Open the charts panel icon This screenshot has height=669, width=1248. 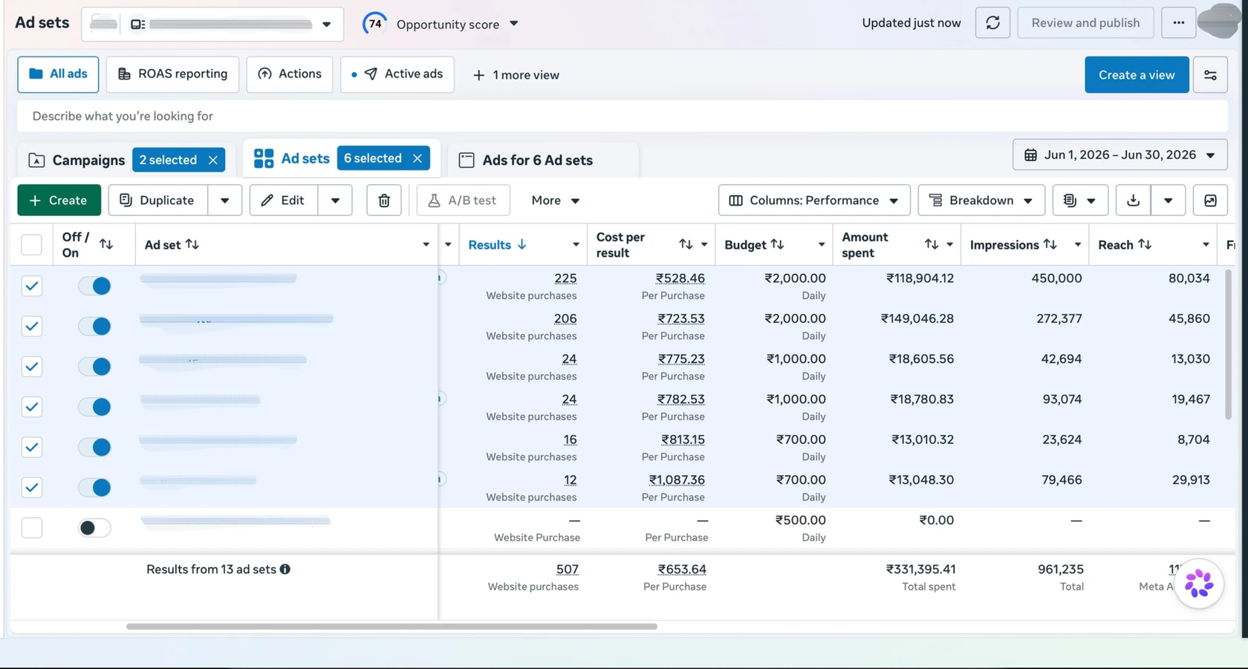pyautogui.click(x=1210, y=200)
